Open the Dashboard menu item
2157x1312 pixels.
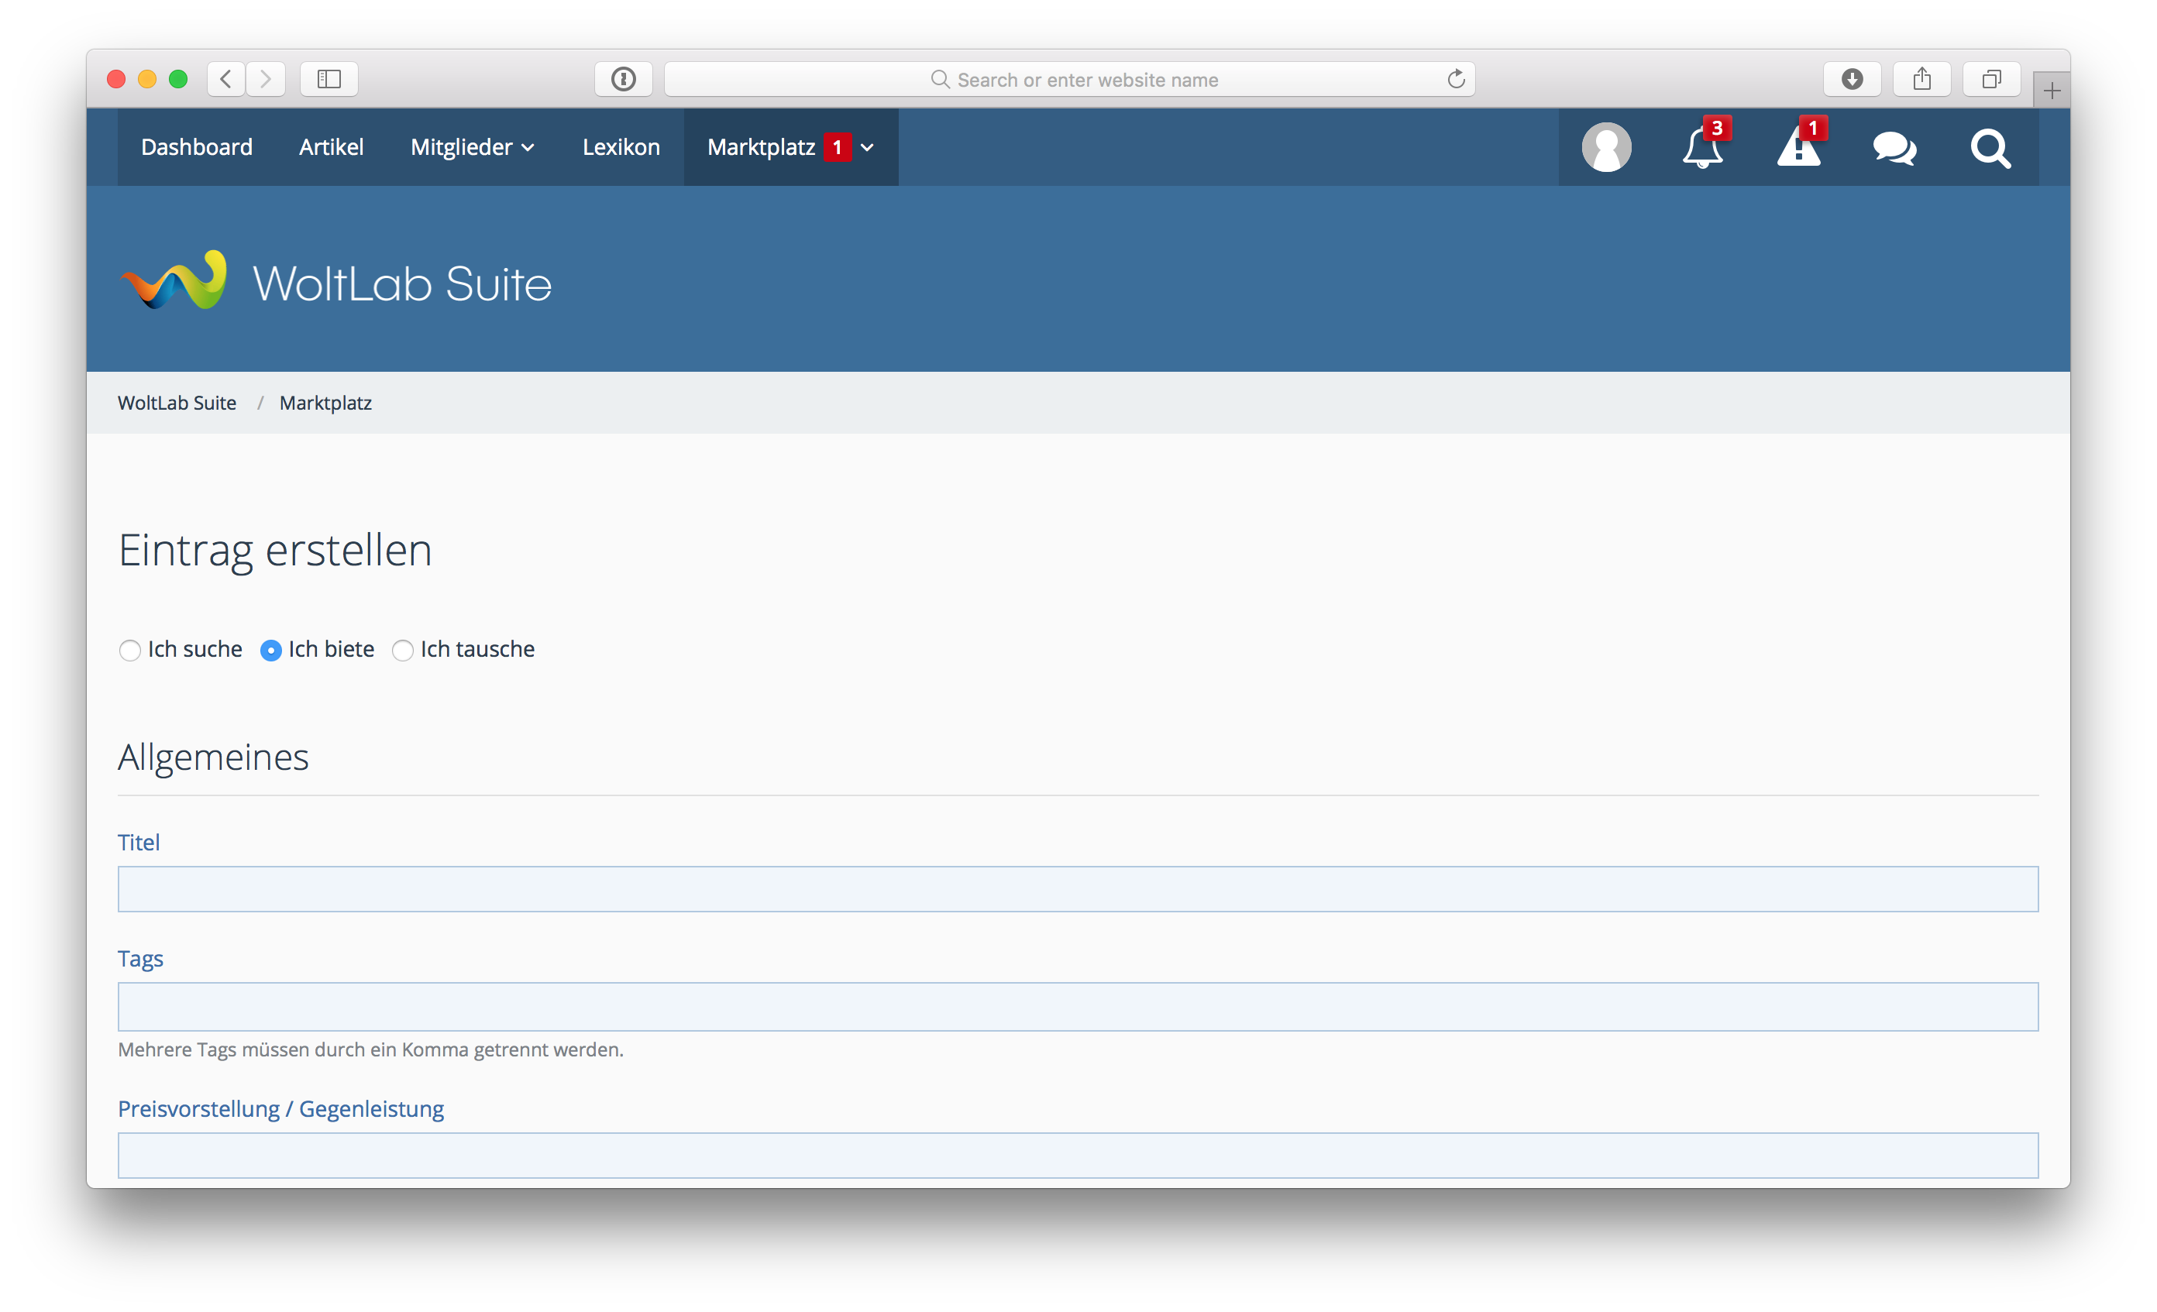[x=196, y=147]
